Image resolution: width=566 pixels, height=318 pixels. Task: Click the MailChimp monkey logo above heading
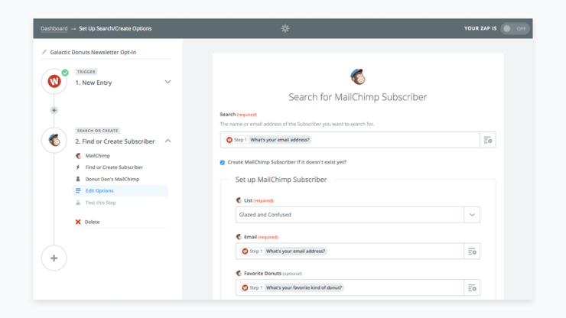[358, 76]
